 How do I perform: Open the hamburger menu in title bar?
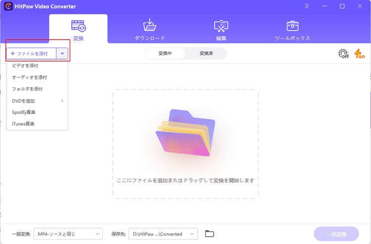(x=307, y=6)
